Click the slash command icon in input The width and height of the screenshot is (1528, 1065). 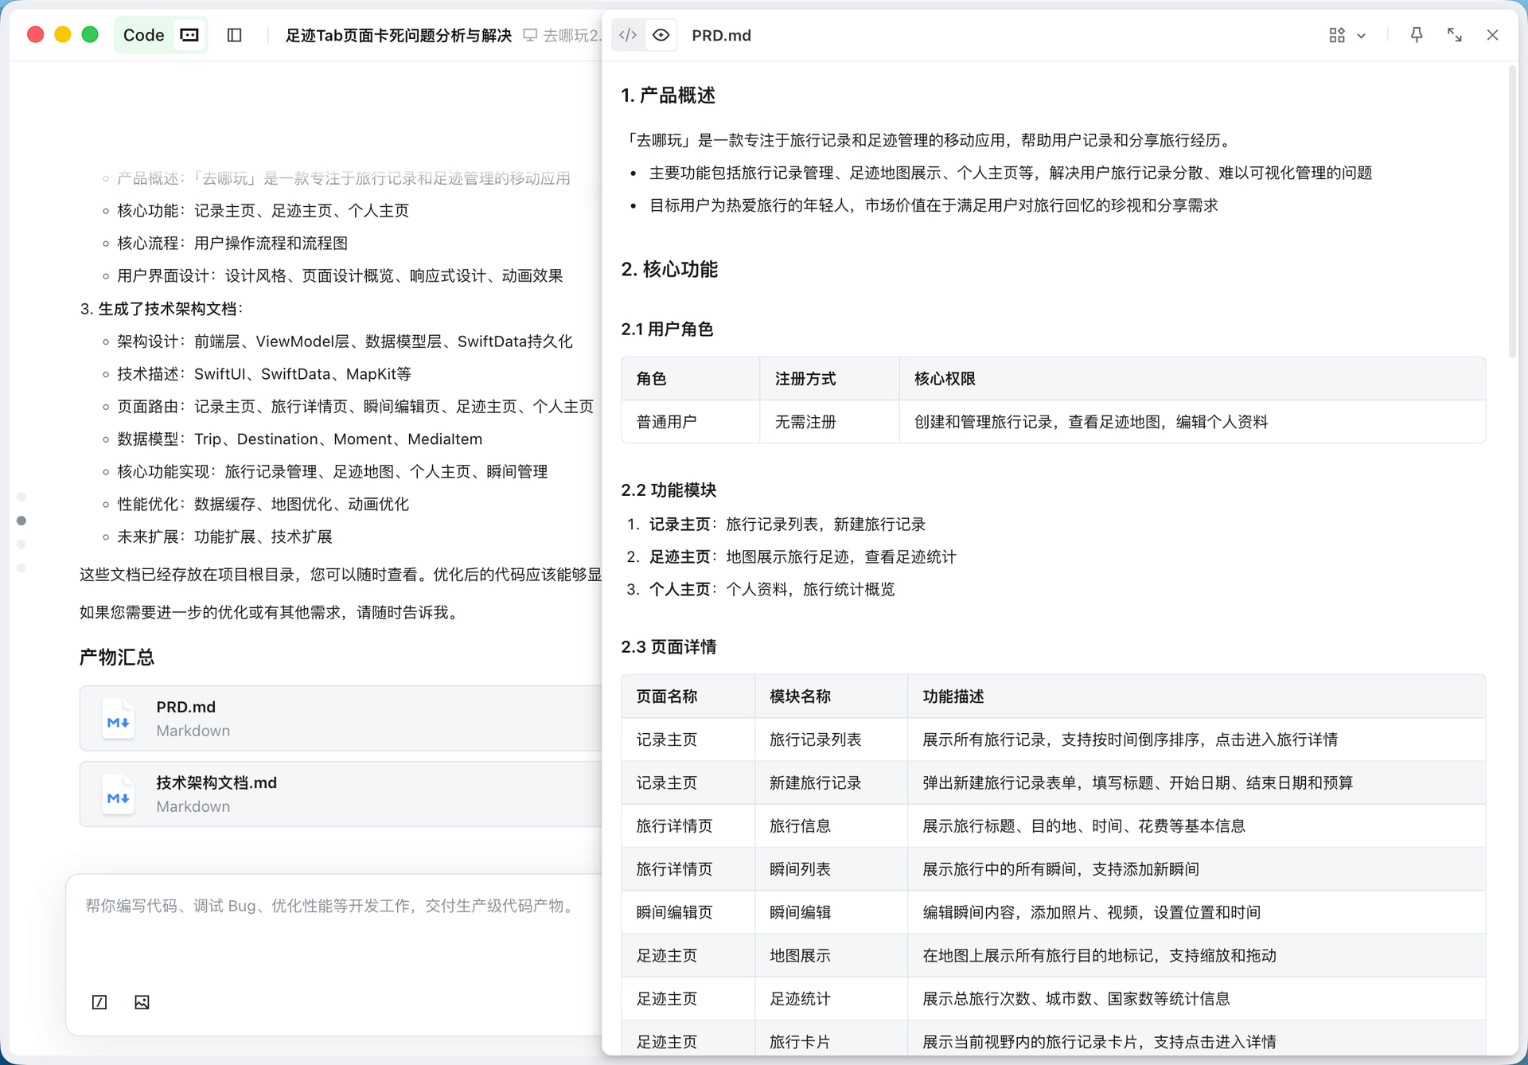pos(99,1002)
